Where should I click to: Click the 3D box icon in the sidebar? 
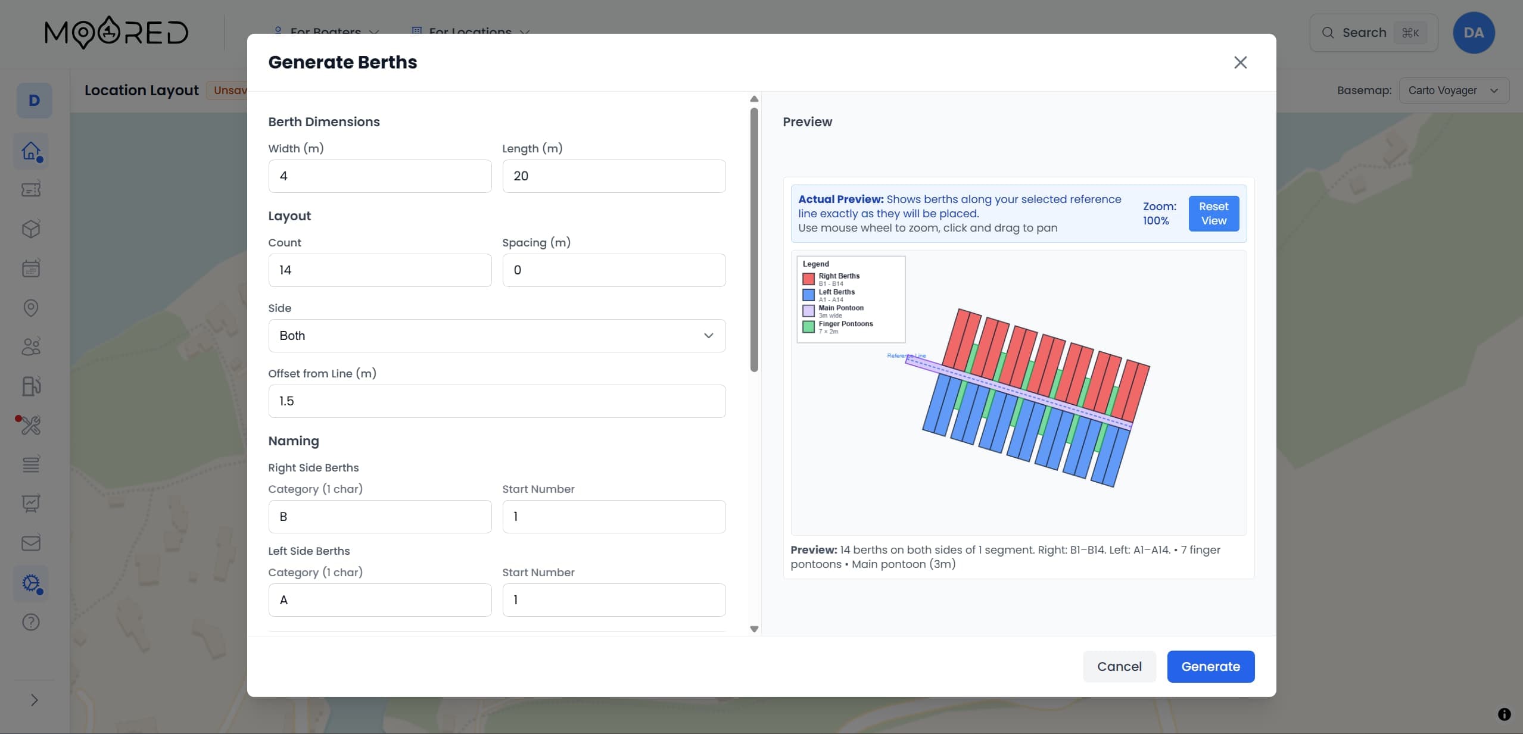coord(32,229)
